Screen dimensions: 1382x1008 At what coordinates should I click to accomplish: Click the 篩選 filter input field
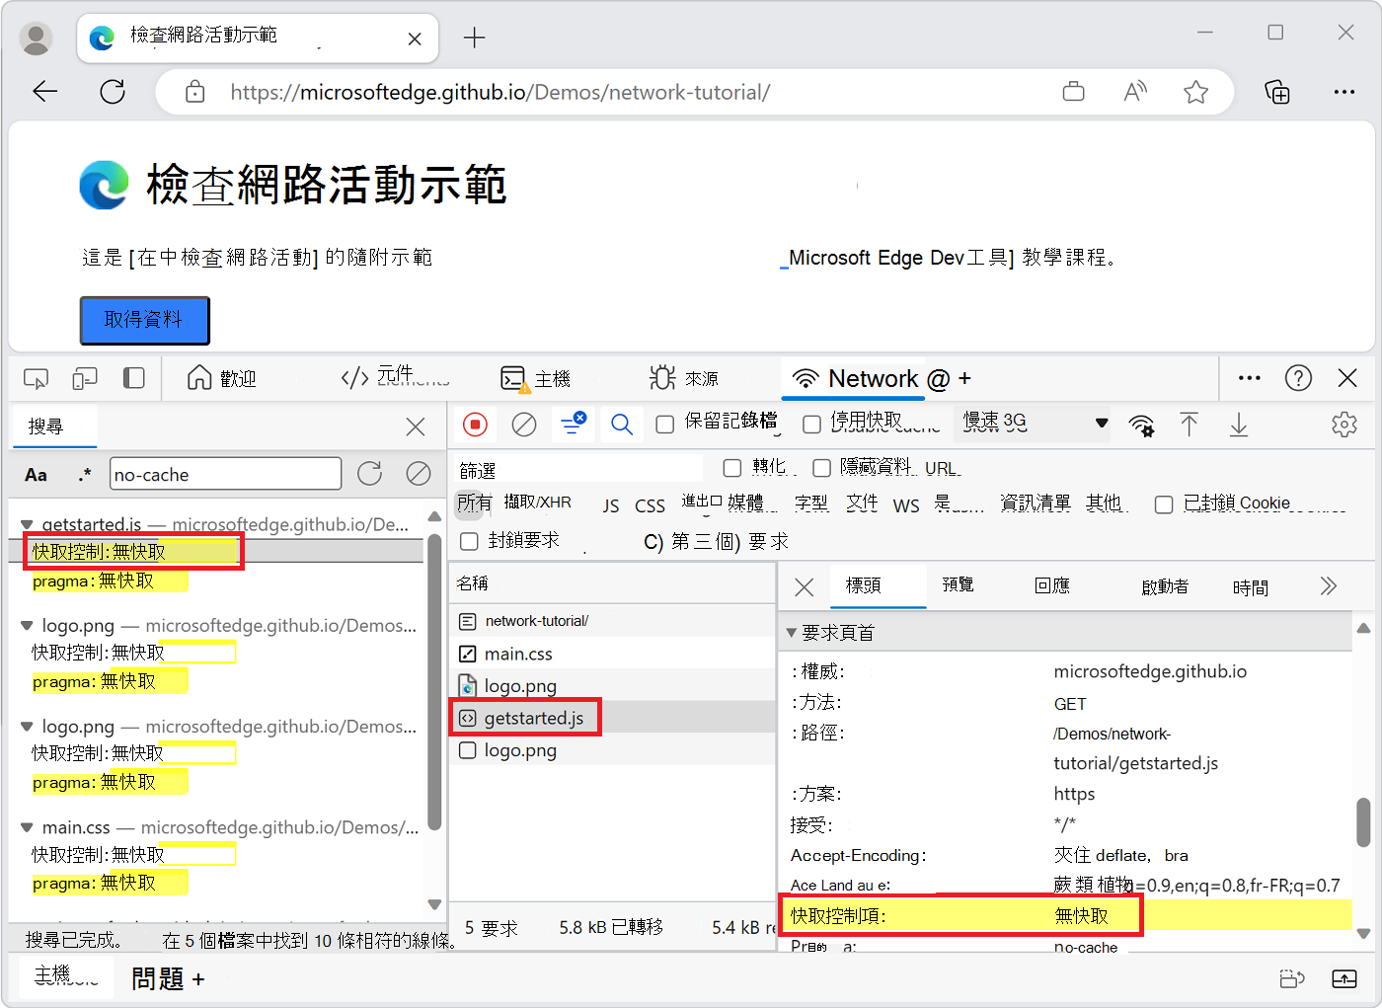tap(579, 470)
